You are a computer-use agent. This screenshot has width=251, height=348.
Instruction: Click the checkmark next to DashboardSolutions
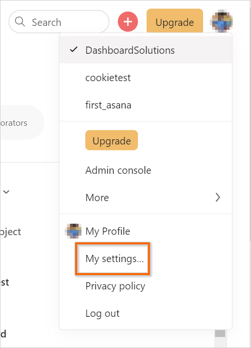click(x=74, y=50)
